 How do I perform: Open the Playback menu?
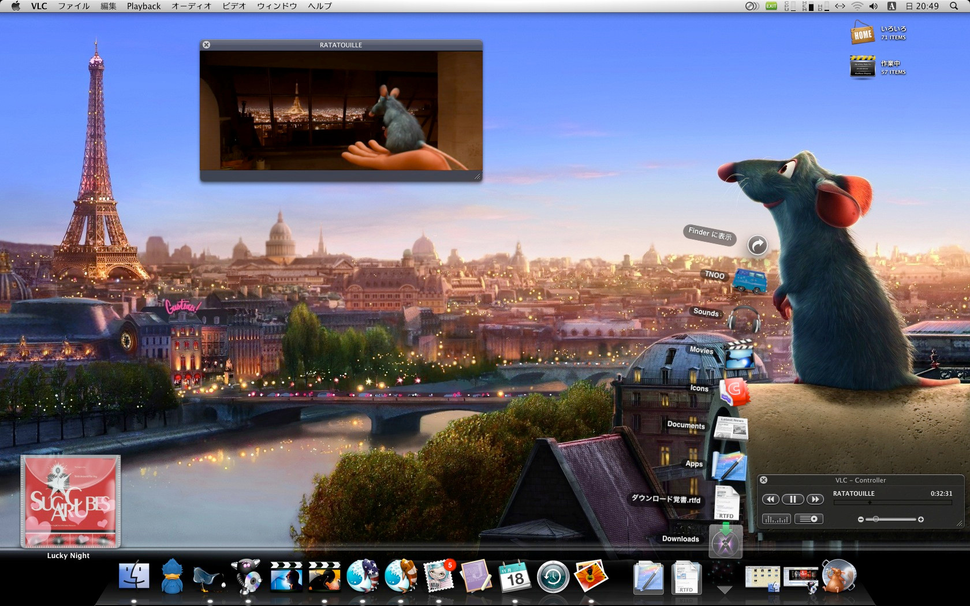click(144, 6)
